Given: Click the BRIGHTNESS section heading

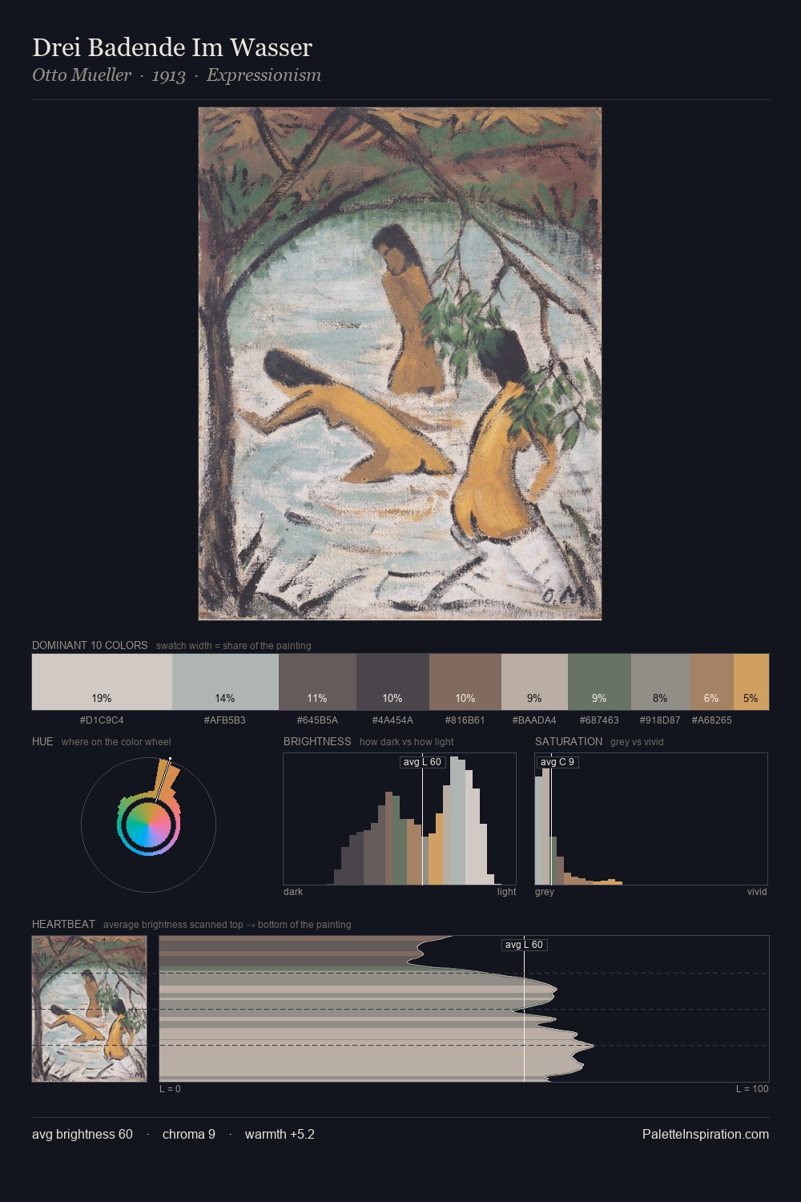Looking at the screenshot, I should click(x=317, y=741).
